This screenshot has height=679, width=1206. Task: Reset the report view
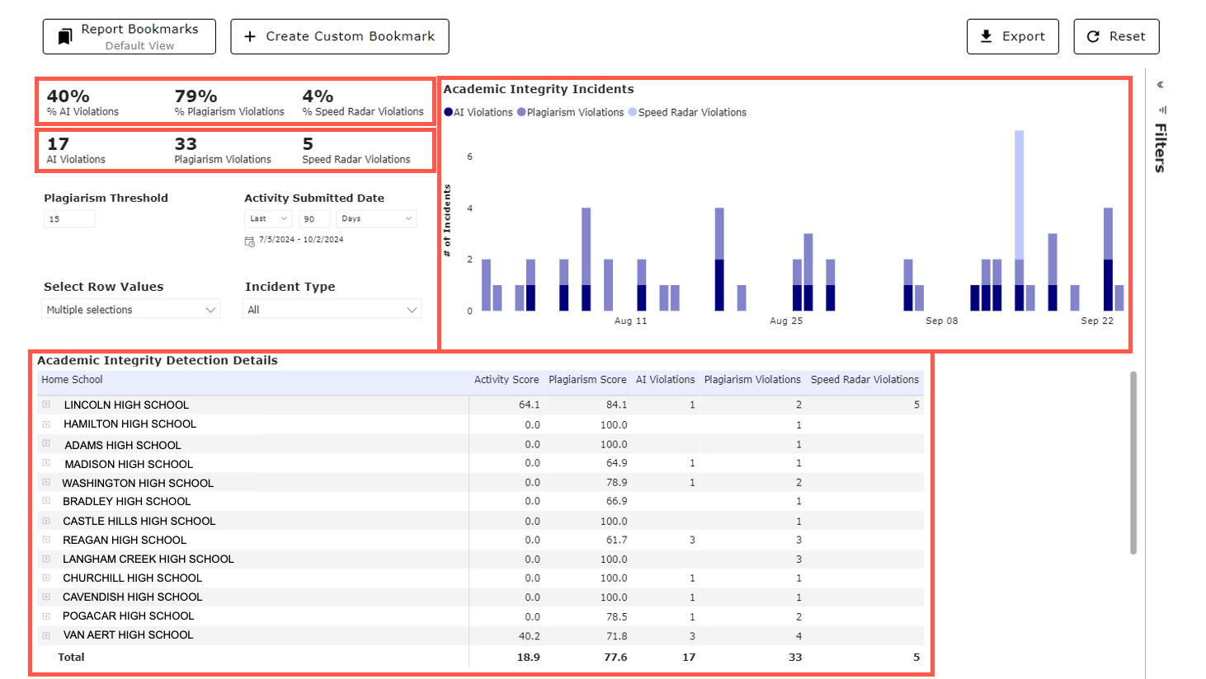coord(1116,37)
